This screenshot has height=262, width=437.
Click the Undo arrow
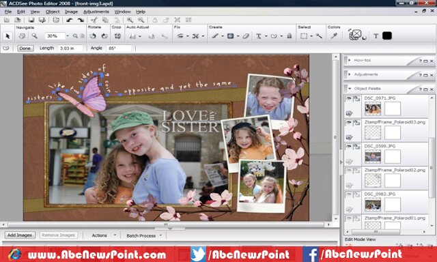point(70,20)
